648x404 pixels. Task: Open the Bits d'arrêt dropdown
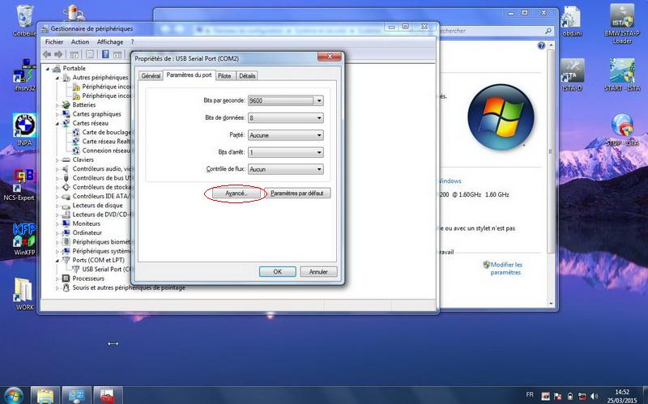click(x=286, y=152)
